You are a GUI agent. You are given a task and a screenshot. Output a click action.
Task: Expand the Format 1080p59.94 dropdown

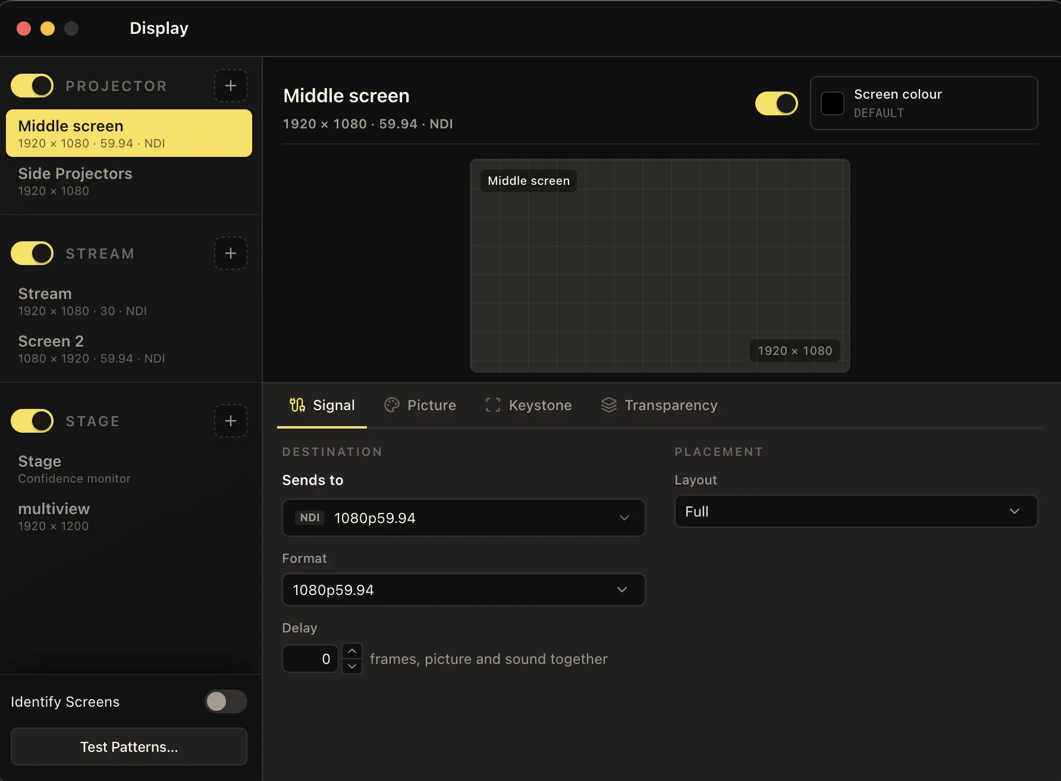pos(464,590)
